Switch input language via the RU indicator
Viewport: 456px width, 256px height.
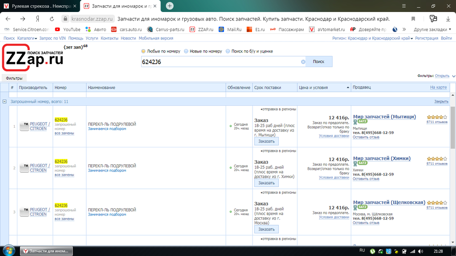coord(362,251)
